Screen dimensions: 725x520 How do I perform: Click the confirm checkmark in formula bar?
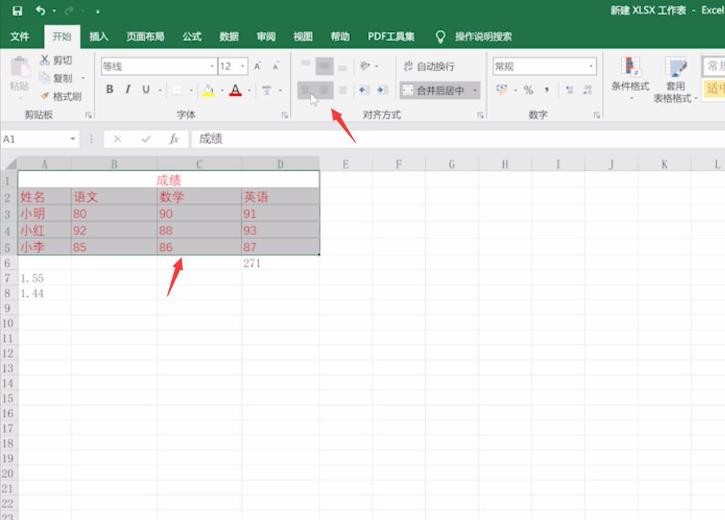point(146,138)
